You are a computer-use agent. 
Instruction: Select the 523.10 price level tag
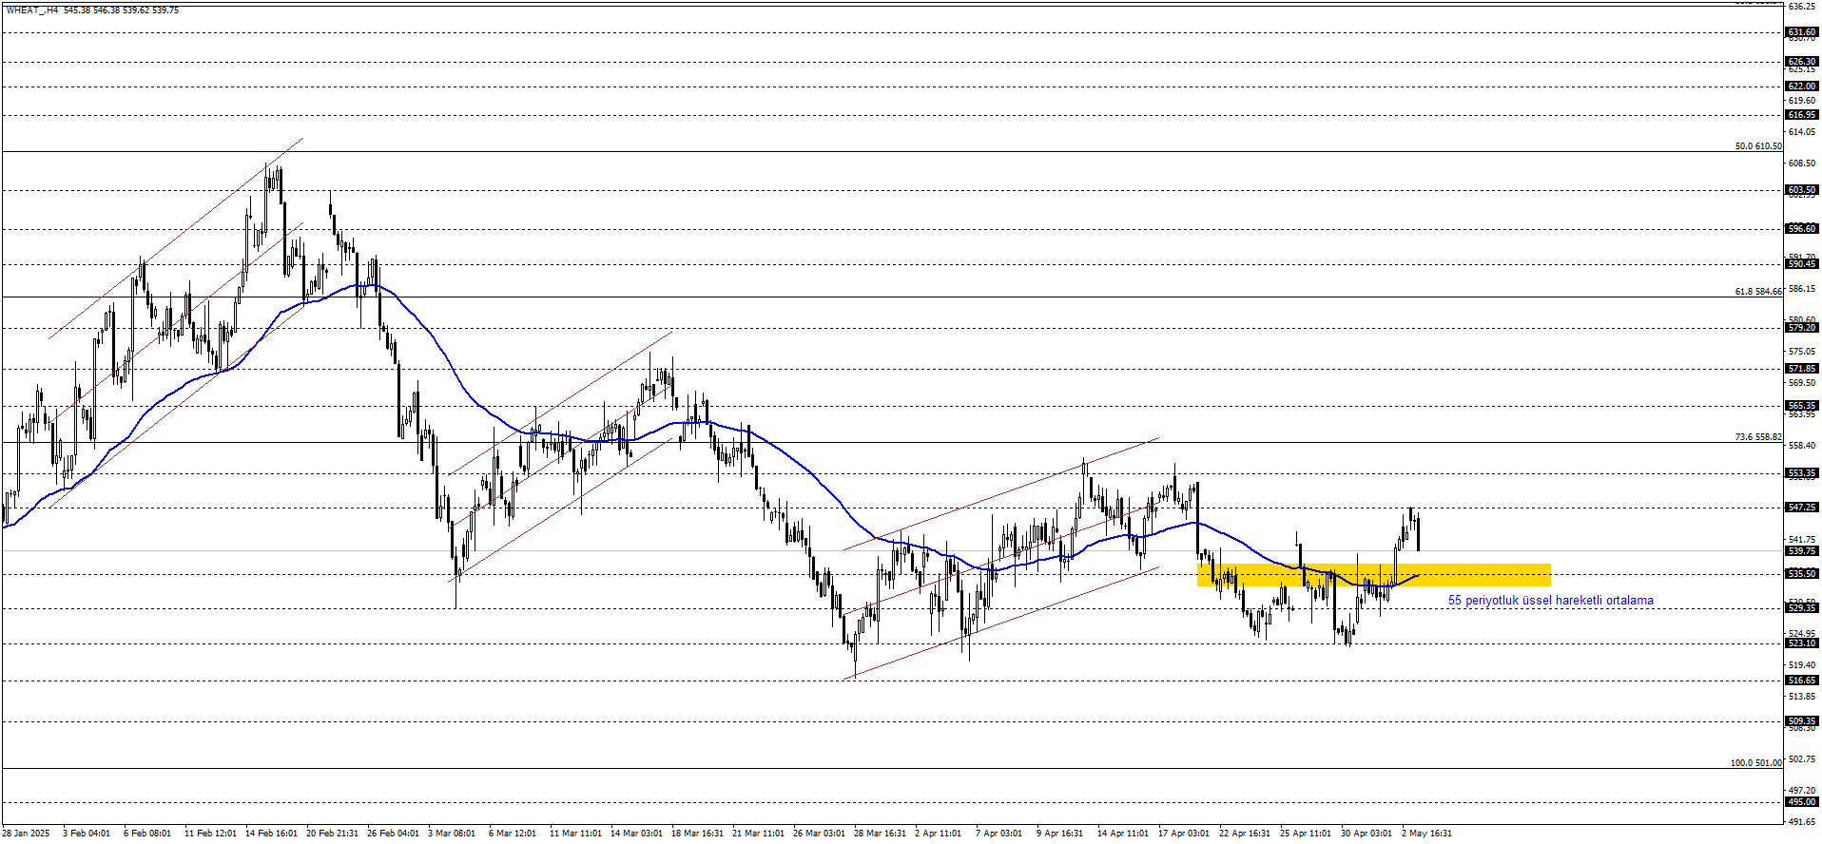coord(1802,643)
